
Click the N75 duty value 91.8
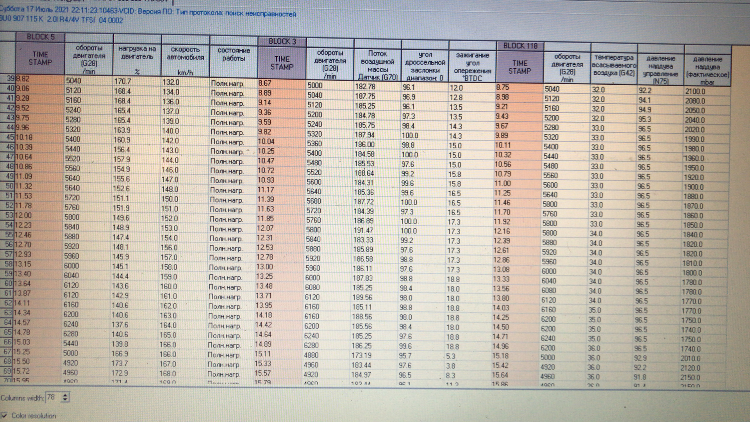(x=640, y=377)
